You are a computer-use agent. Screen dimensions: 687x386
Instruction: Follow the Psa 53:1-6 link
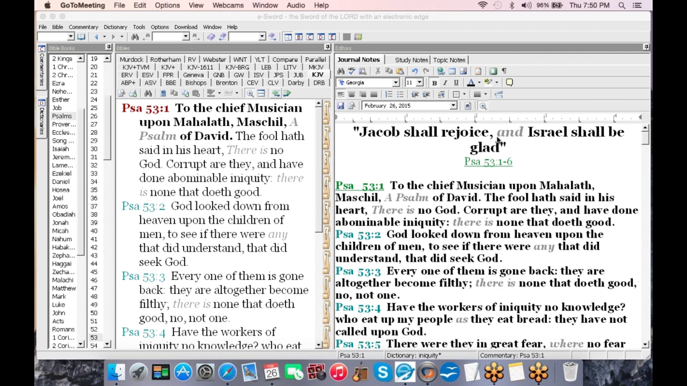488,162
